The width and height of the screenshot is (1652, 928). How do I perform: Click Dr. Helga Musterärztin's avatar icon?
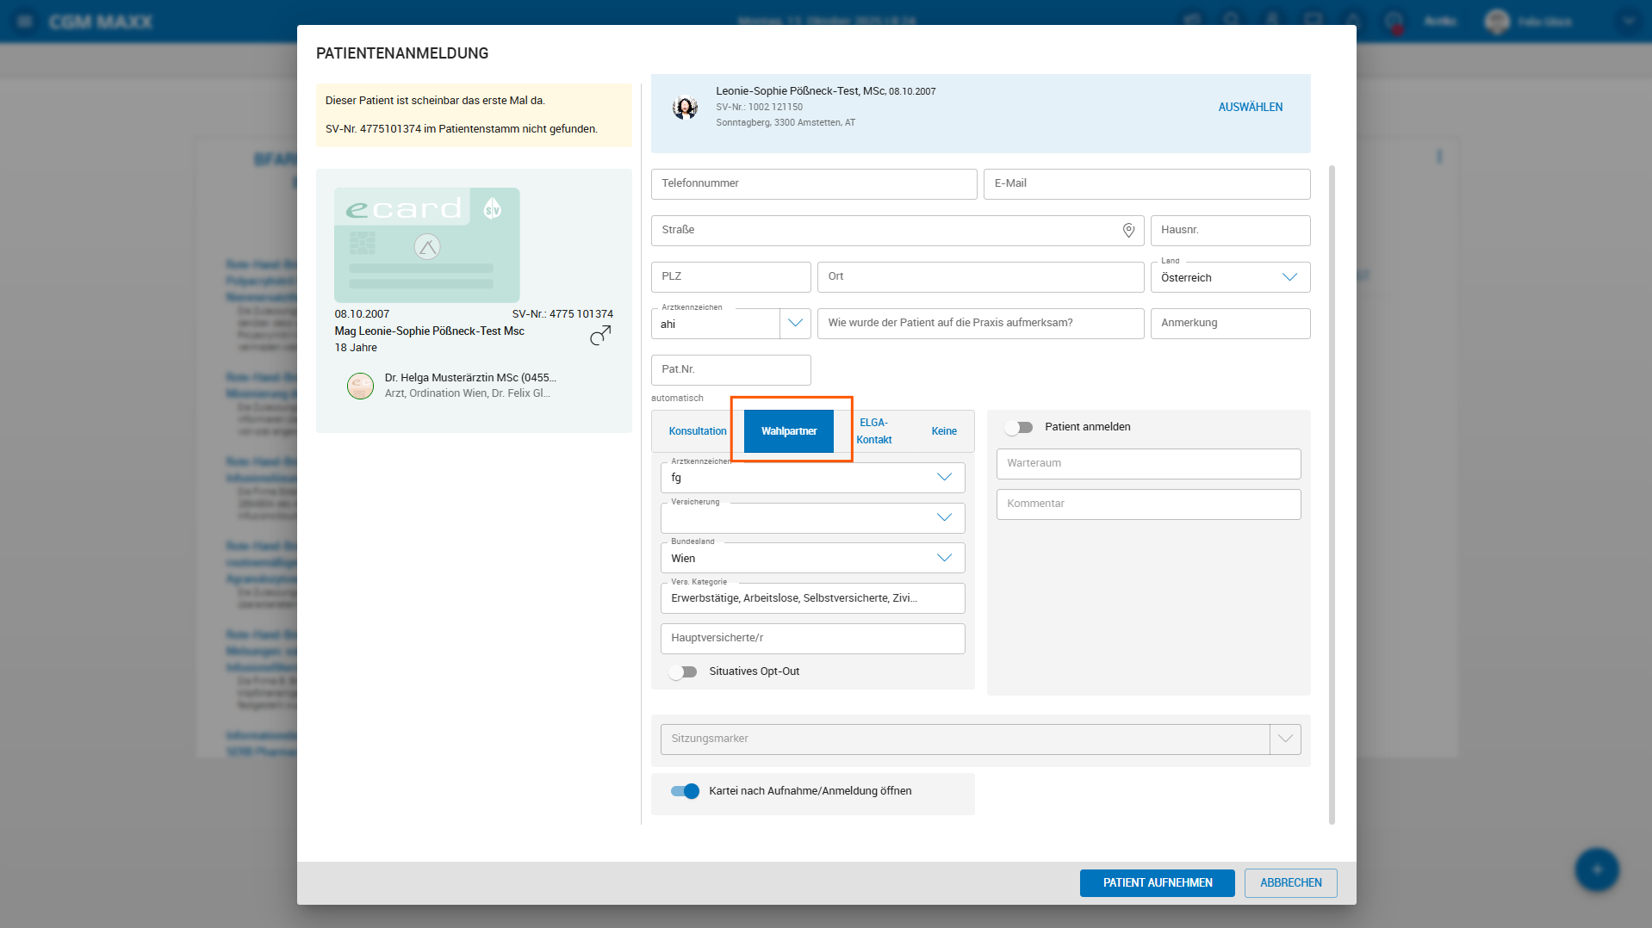[x=360, y=386]
